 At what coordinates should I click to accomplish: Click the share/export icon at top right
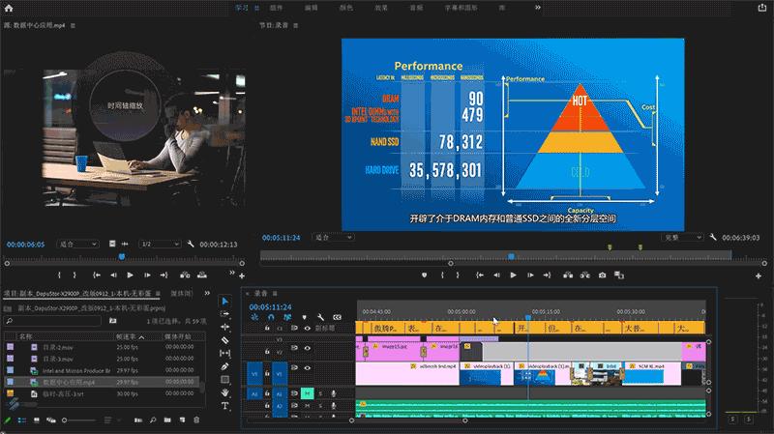[763, 9]
